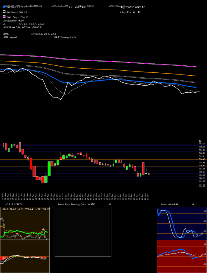
Task: Select the '200 Day - 794.15' legend text
Action: click(x=17, y=17)
